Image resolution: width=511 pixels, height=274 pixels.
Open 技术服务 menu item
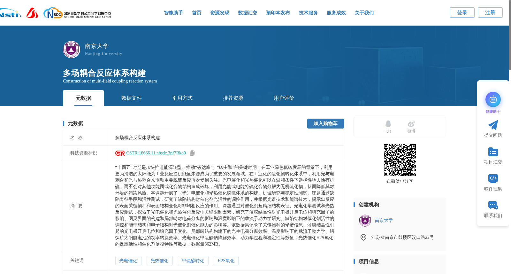[x=308, y=13]
